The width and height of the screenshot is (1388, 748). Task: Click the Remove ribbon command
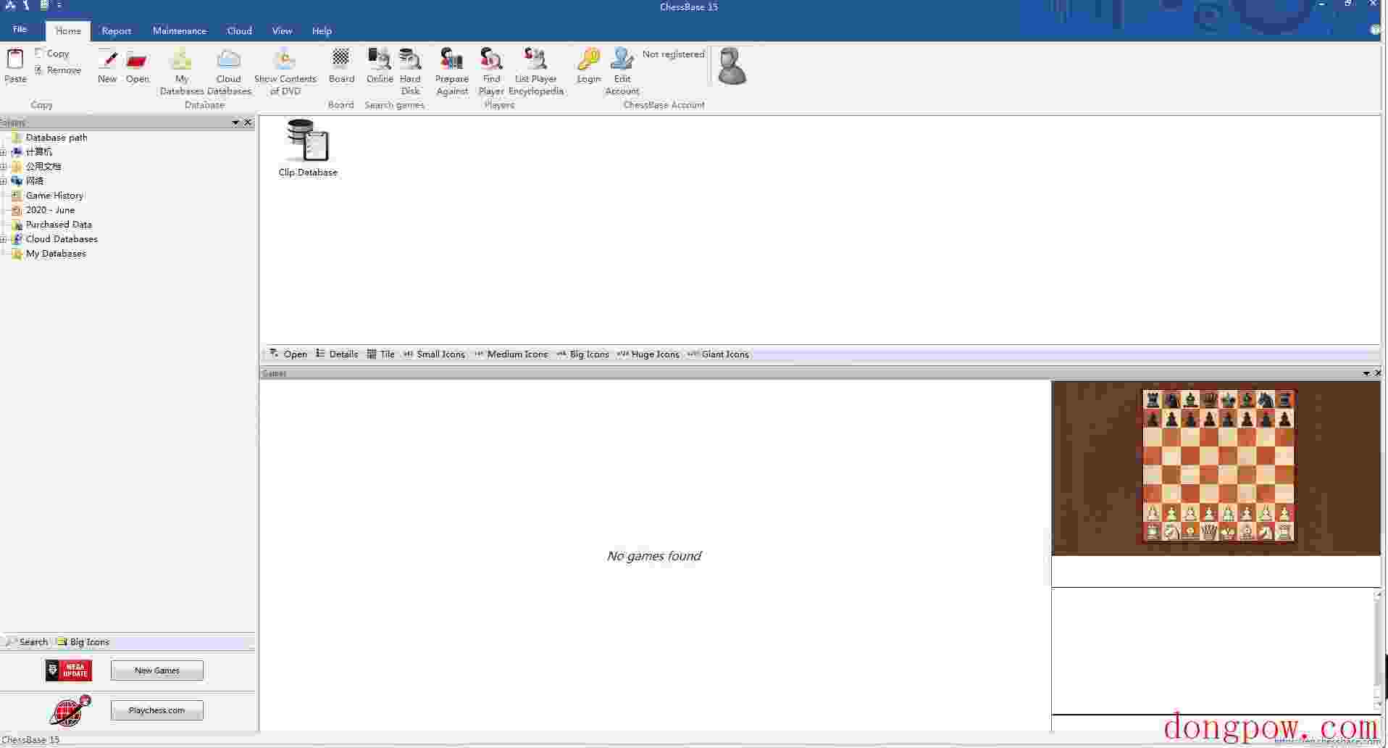coord(58,70)
